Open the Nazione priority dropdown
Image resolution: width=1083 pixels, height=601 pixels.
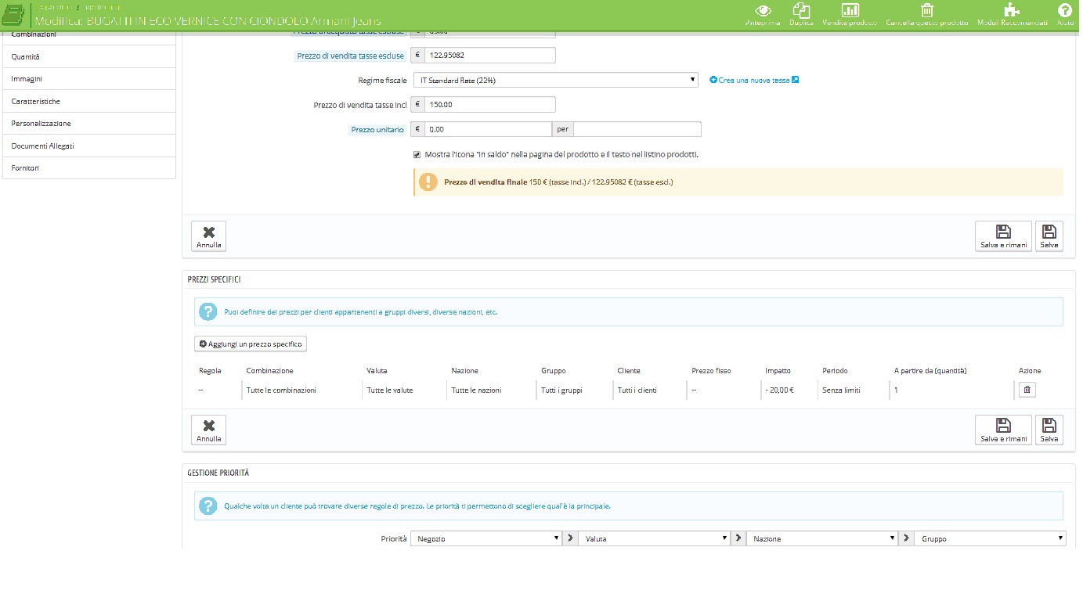point(821,538)
